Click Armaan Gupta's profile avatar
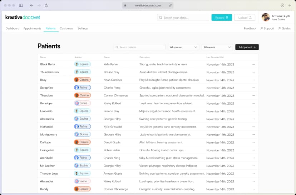296x195 pixels. (265, 17)
